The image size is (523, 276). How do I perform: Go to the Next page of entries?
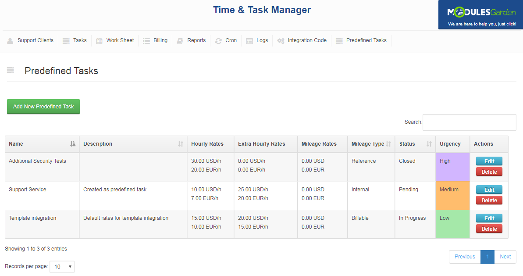[505, 257]
